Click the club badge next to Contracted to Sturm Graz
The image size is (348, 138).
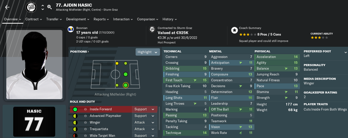152,29
